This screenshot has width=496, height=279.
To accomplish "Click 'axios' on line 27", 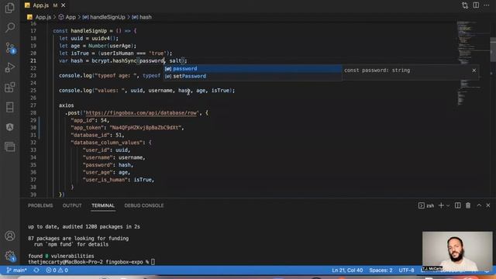I will tap(66, 105).
